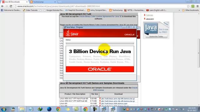Image resolution: width=200 pixels, height=112 pixels.
Task: Click the yellow sticky notes taskbar icon
Action: (x=67, y=109)
